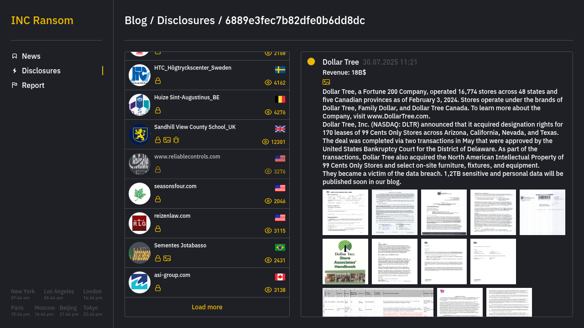Click the eye icon next to 12301
The height and width of the screenshot is (328, 584).
pyautogui.click(x=266, y=142)
